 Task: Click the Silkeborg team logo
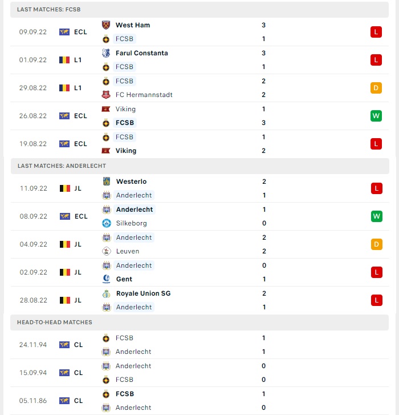point(107,223)
